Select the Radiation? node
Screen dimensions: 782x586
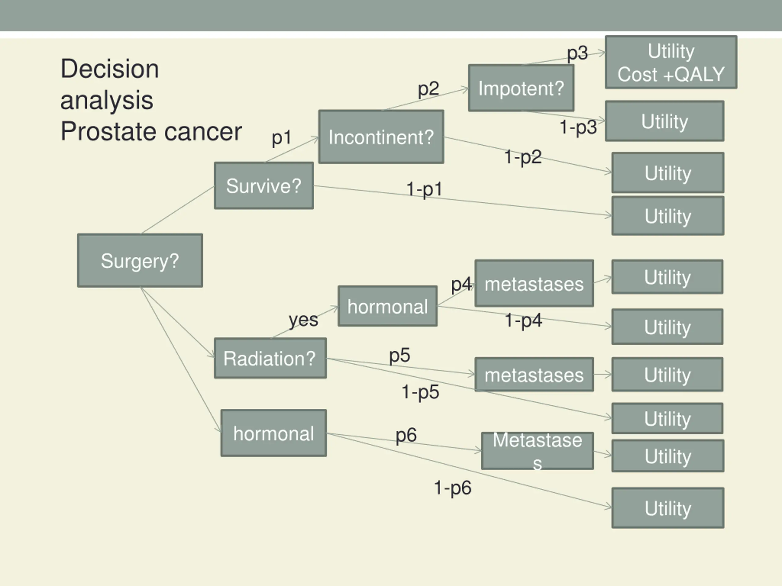click(270, 358)
